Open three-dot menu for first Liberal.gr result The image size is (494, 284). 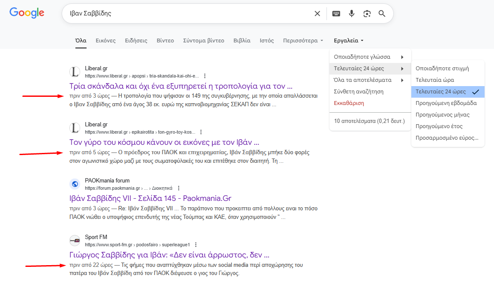point(205,76)
